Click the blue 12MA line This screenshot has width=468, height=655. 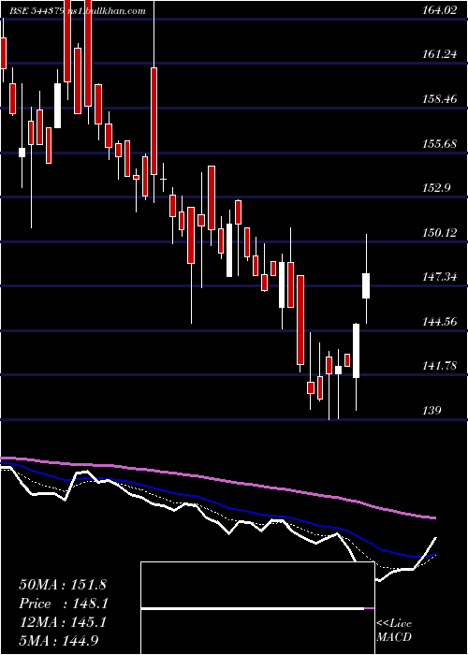click(217, 504)
